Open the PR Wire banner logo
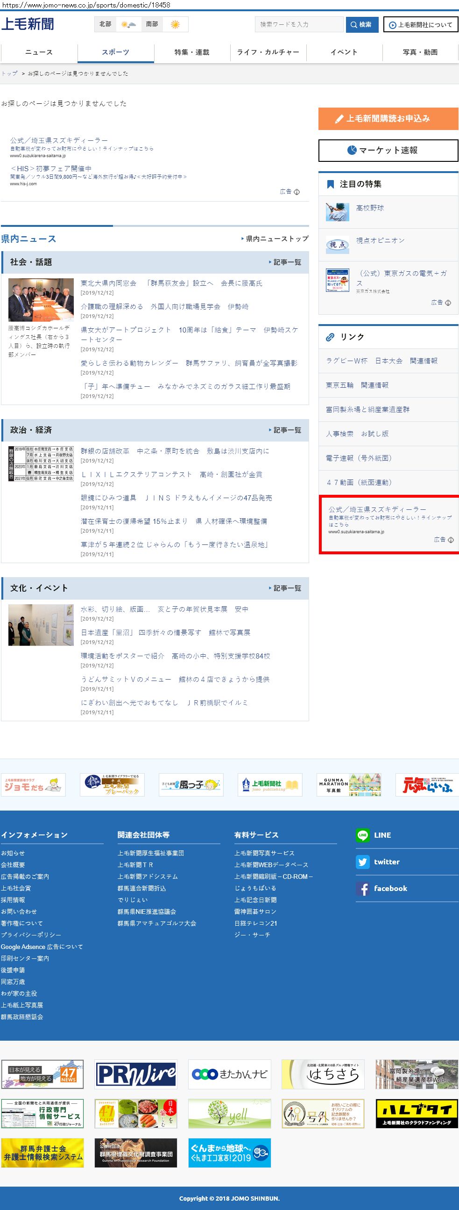The width and height of the screenshot is (459, 1210). 136,1074
